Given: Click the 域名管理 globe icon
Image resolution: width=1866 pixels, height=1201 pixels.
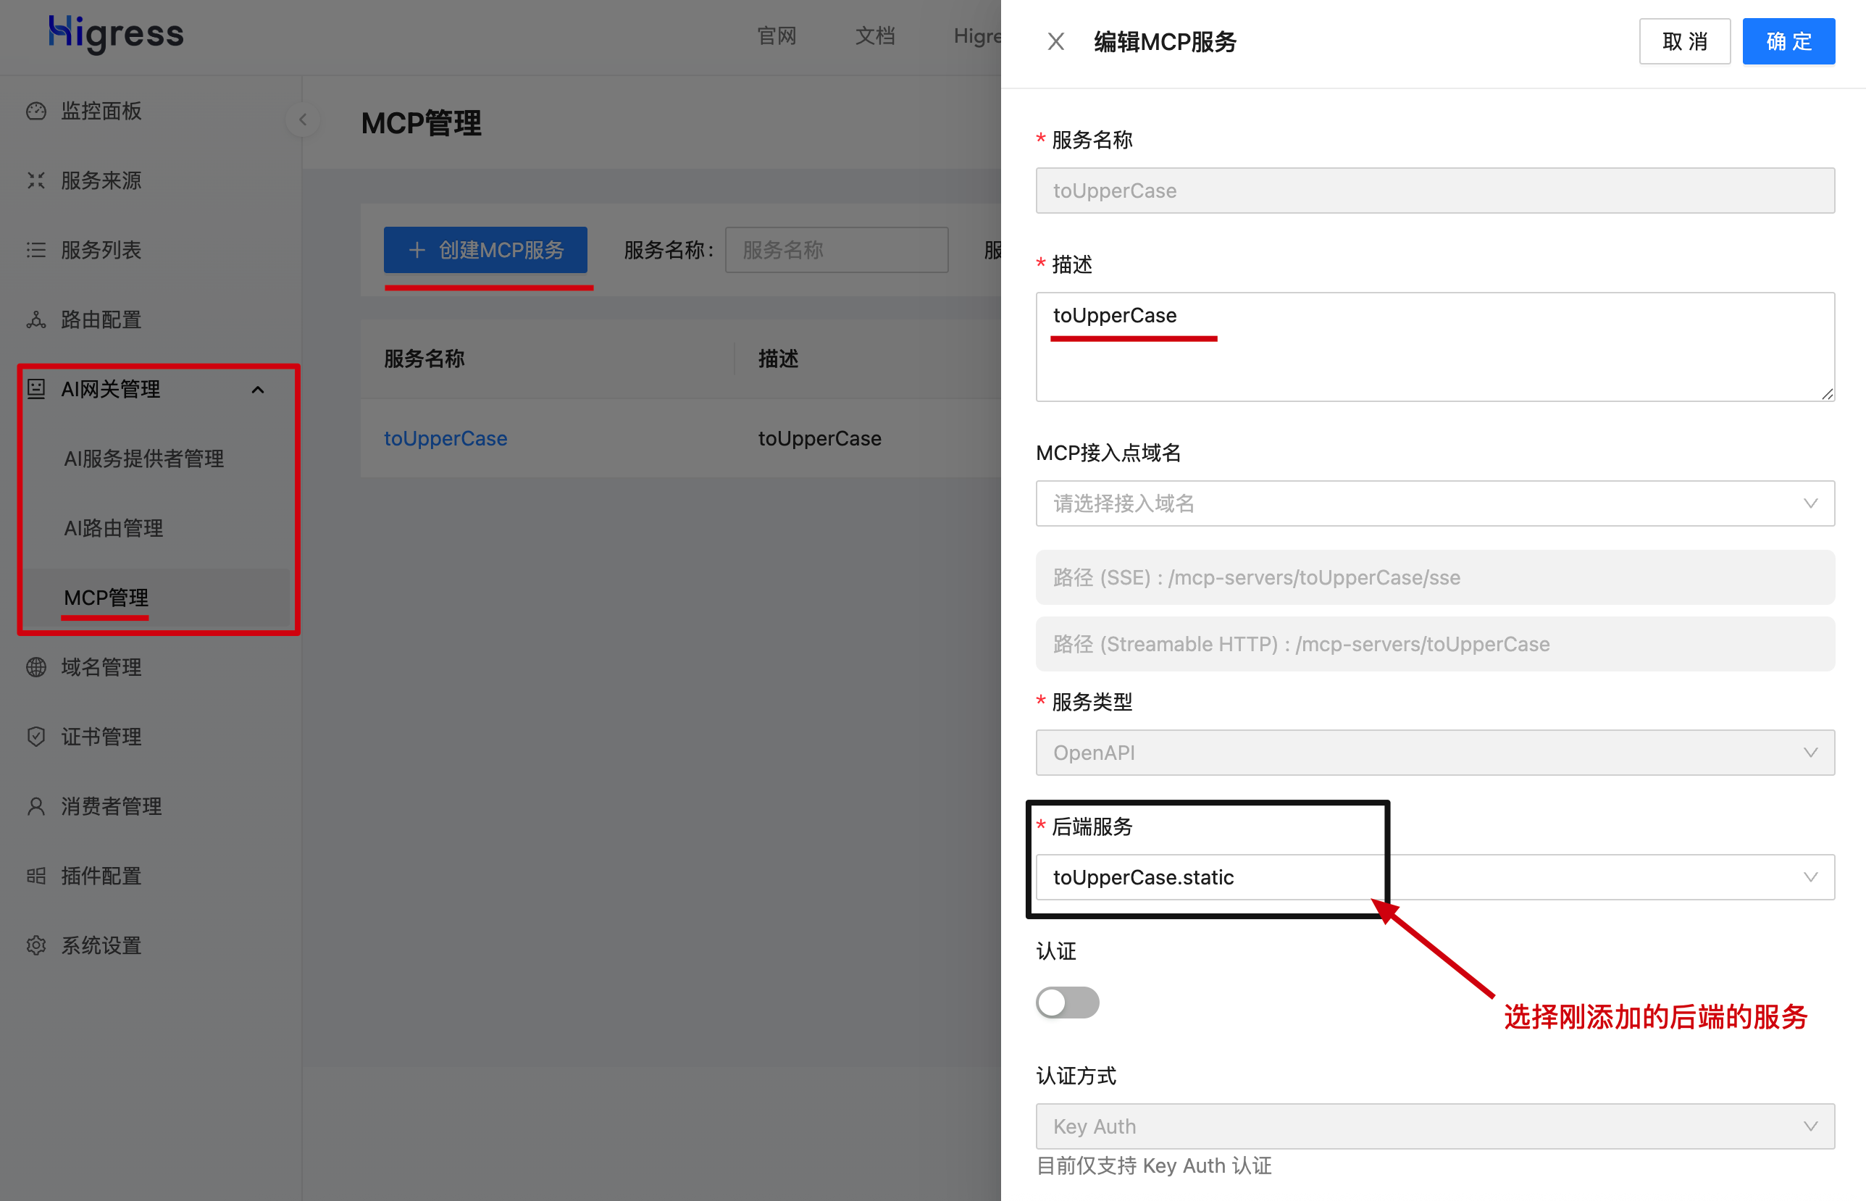Looking at the screenshot, I should click(x=36, y=668).
